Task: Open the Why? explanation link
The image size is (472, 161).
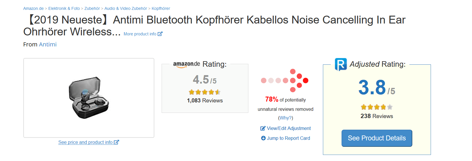Action: pyautogui.click(x=285, y=118)
